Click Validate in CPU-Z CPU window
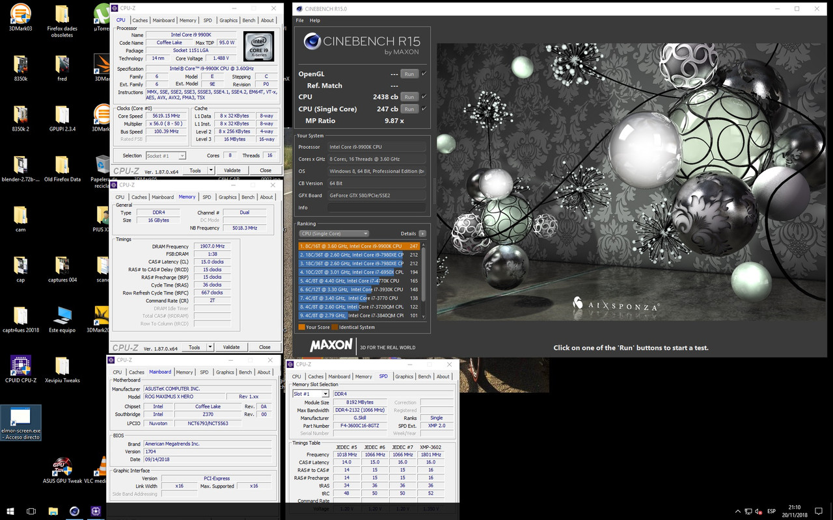This screenshot has height=520, width=833. pos(232,170)
